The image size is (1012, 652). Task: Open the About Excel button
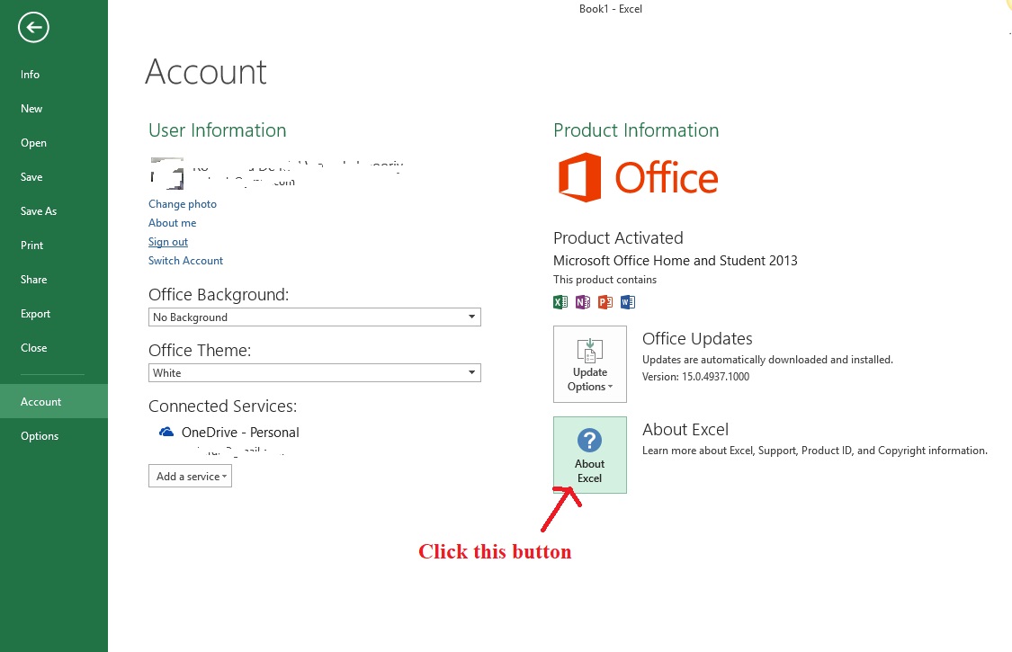click(590, 455)
